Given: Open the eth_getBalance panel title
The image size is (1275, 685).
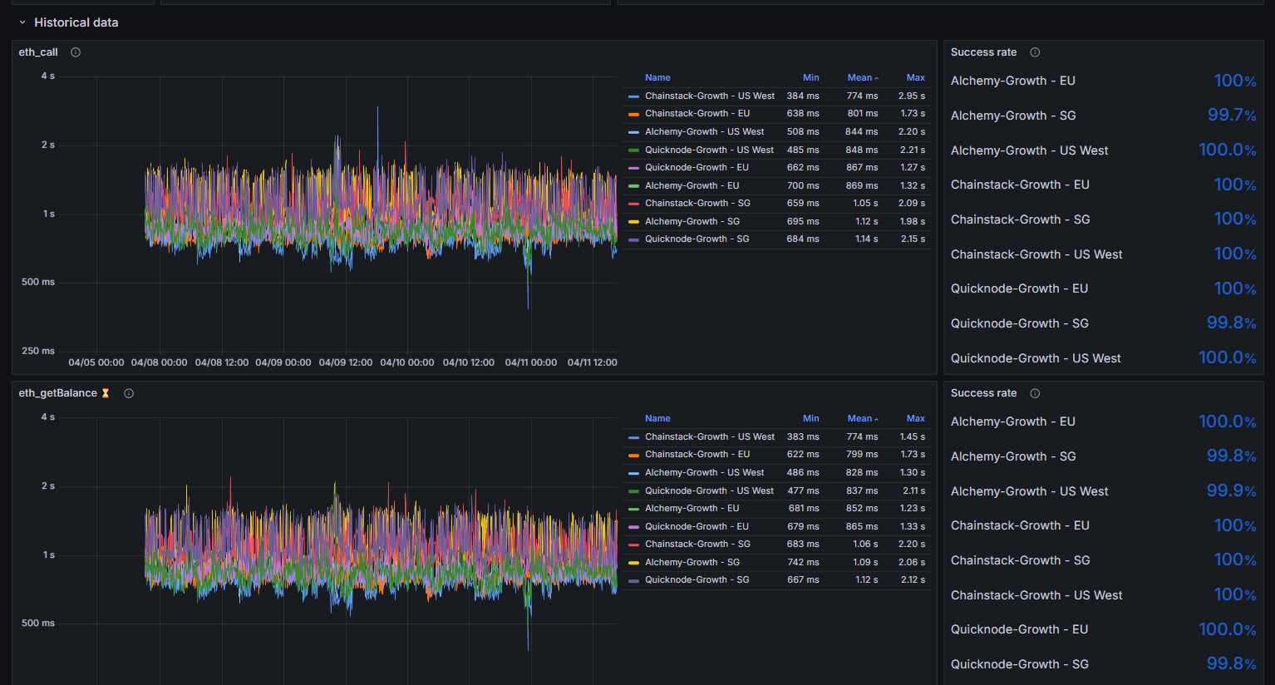Looking at the screenshot, I should 58,393.
